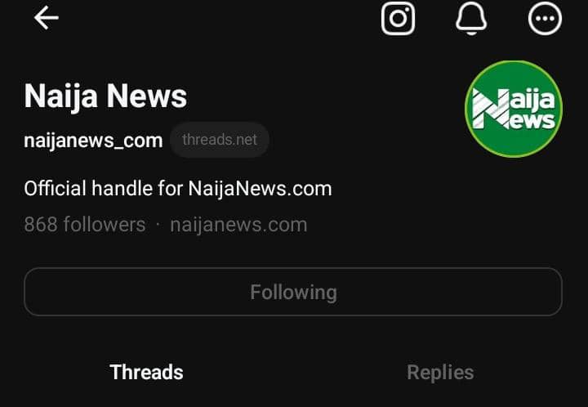Open the naijanews.com website link

click(238, 225)
